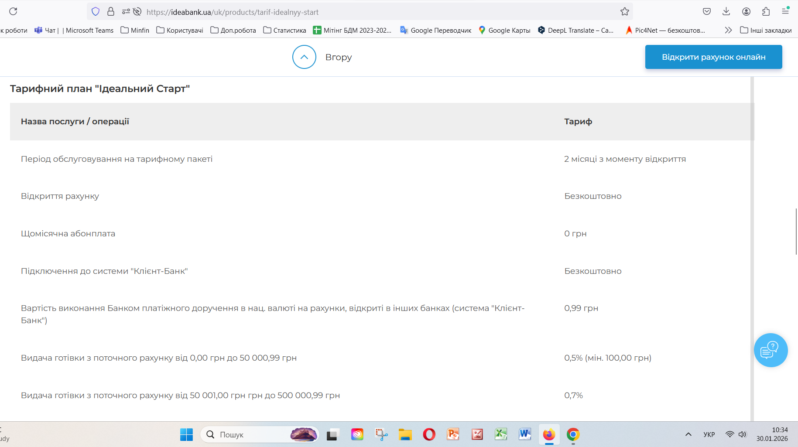Open the volume speaker tray icon
The height and width of the screenshot is (447, 798).
(742, 434)
